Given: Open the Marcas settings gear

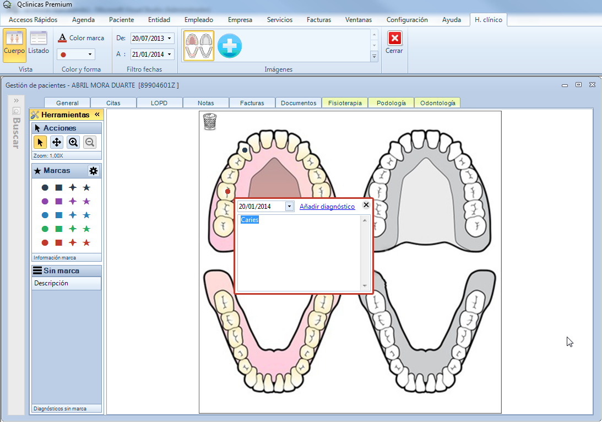Looking at the screenshot, I should point(94,171).
